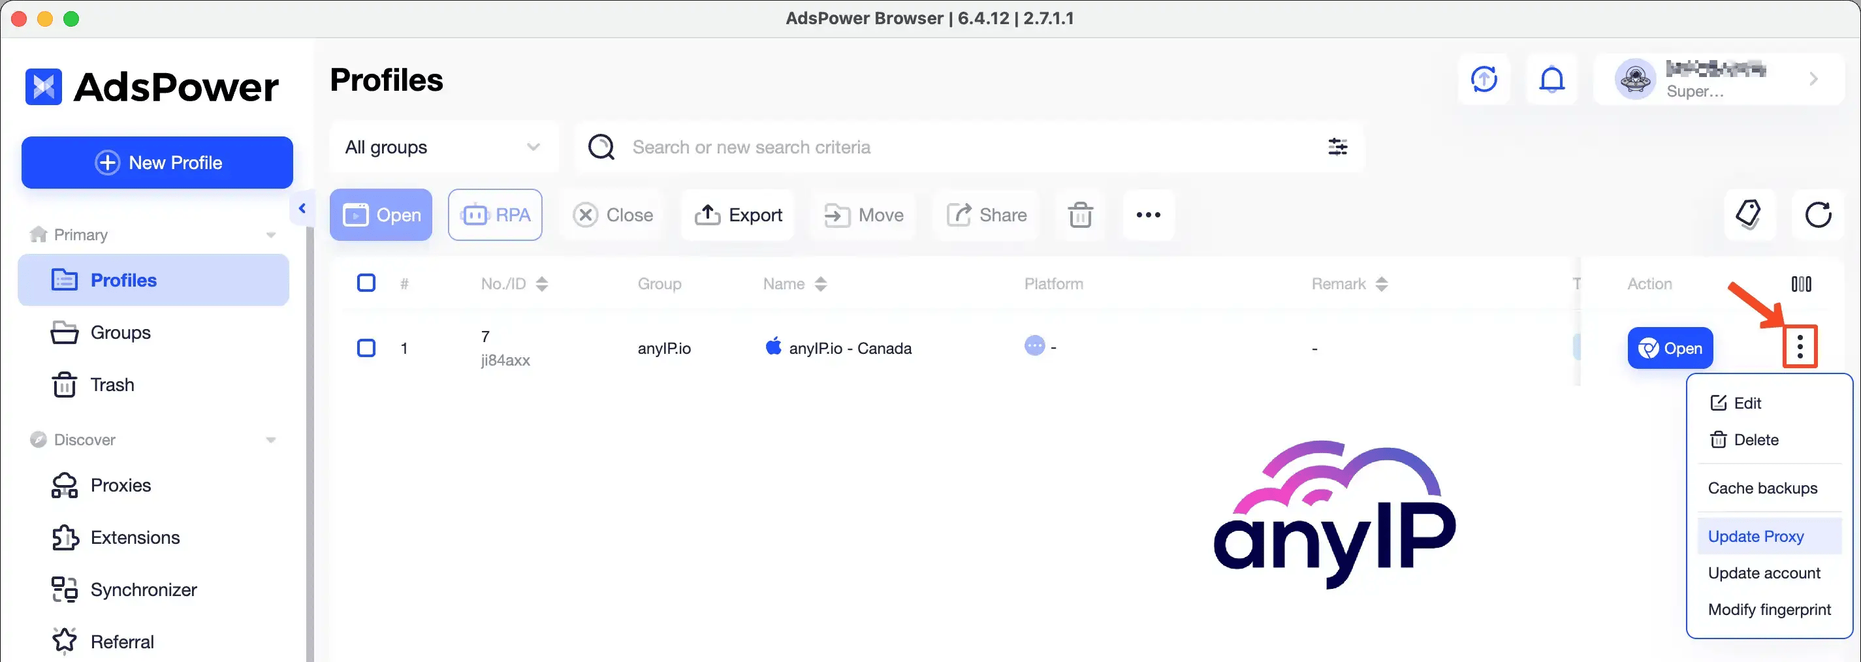1861x662 pixels.
Task: Collapse the left sidebar with the arrow
Action: click(303, 208)
